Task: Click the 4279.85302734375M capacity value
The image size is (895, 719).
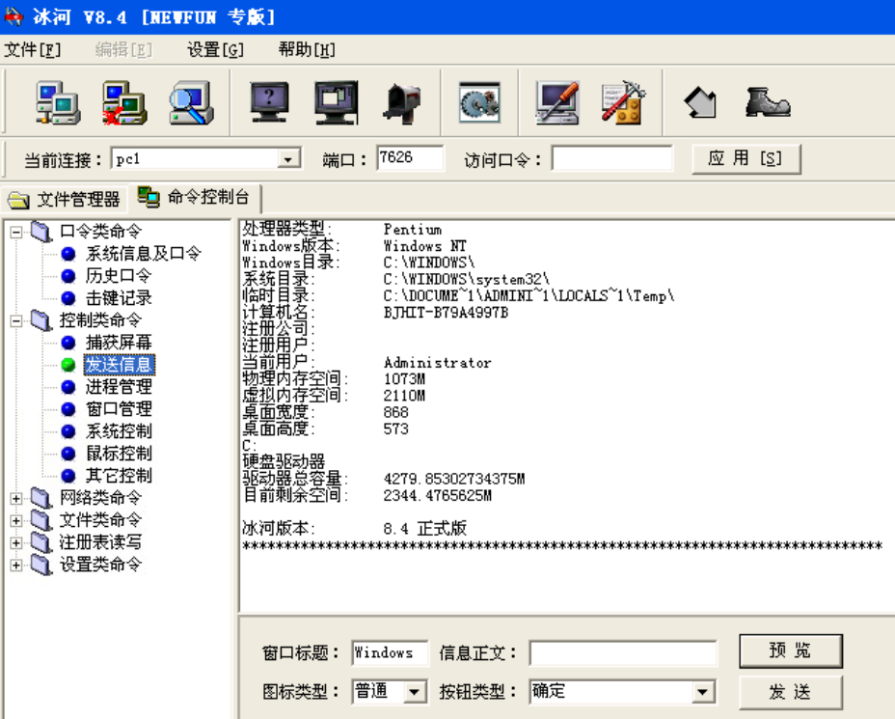Action: click(454, 479)
